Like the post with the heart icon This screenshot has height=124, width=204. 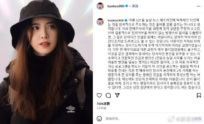pos(99,96)
